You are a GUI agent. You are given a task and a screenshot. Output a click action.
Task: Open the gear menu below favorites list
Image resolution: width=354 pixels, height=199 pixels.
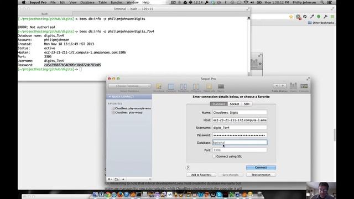coord(110,179)
